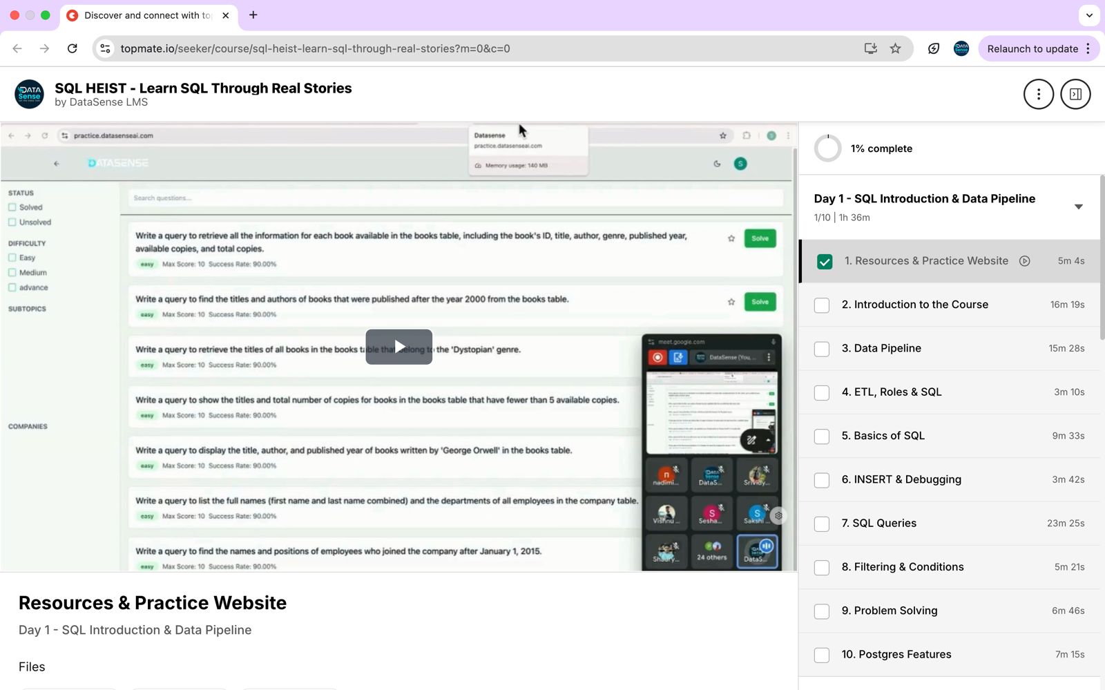Check the Data Pipeline lesson checkbox
The width and height of the screenshot is (1105, 690).
click(x=822, y=349)
